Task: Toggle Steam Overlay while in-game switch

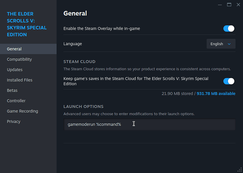Action: tap(229, 28)
